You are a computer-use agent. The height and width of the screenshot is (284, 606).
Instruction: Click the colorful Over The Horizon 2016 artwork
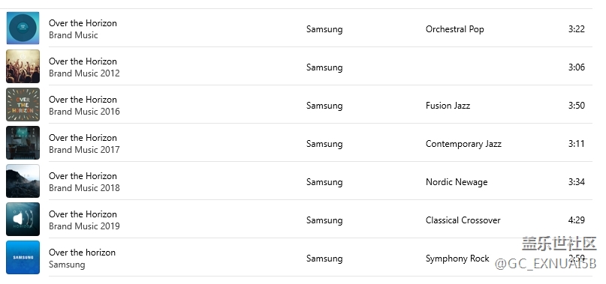click(23, 105)
